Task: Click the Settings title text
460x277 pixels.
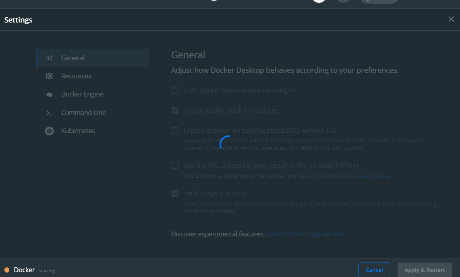Action: [18, 20]
